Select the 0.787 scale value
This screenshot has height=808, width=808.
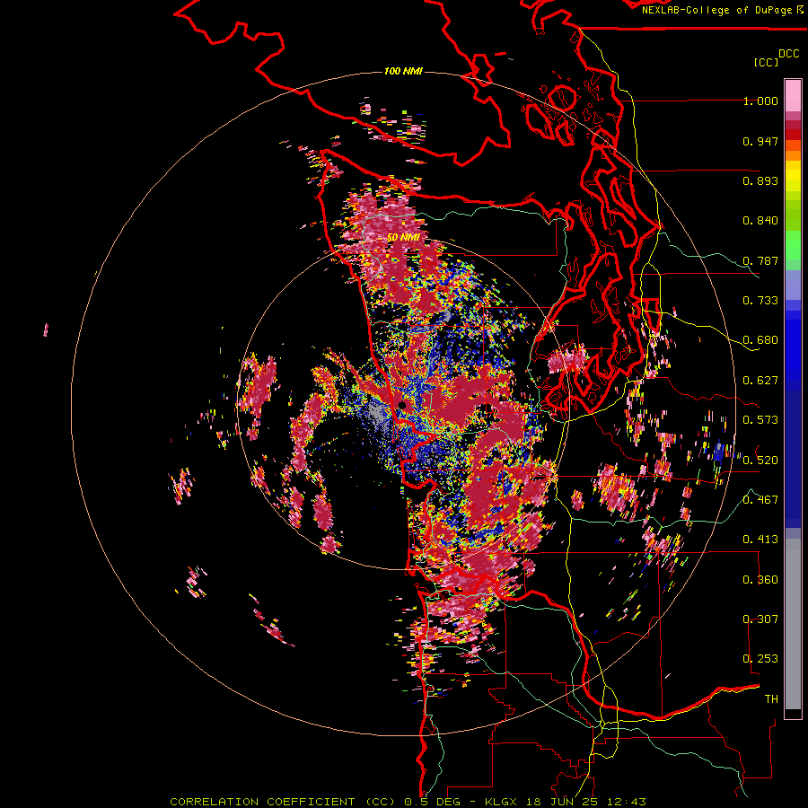click(760, 260)
